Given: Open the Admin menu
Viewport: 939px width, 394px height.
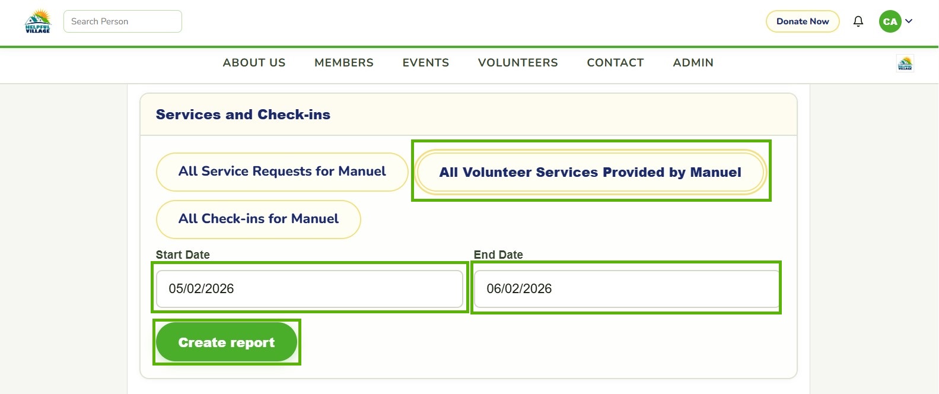Looking at the screenshot, I should coord(693,63).
